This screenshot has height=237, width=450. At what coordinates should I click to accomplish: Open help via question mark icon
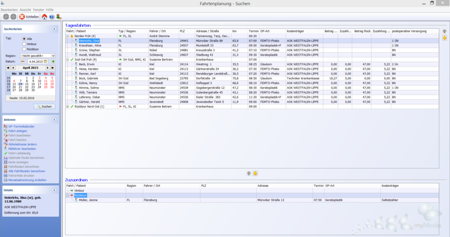coord(52,17)
